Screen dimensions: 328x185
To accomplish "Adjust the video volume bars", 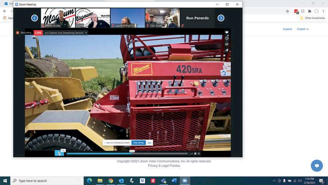I will pos(191,153).
